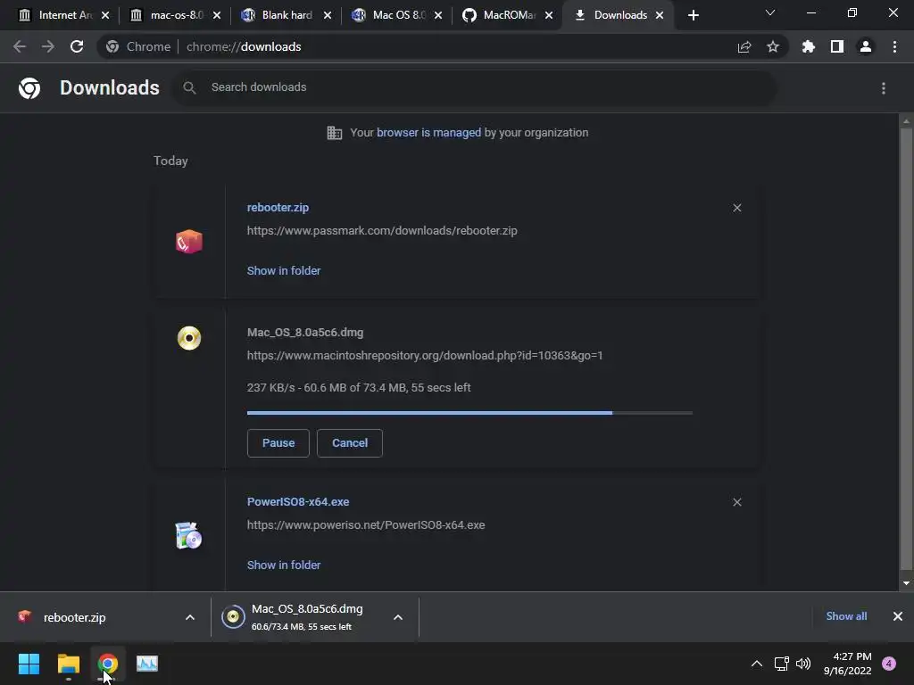The height and width of the screenshot is (685, 914).
Task: Reload the downloads page
Action: click(x=77, y=46)
